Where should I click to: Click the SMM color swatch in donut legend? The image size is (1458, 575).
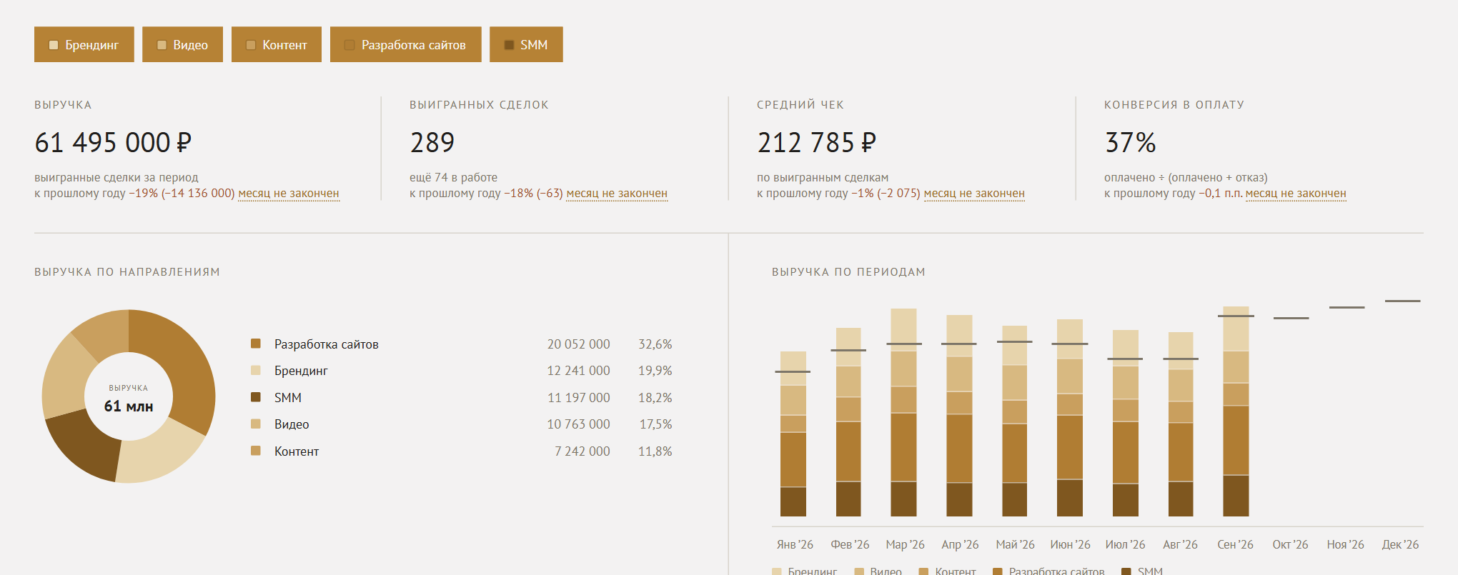(x=256, y=397)
